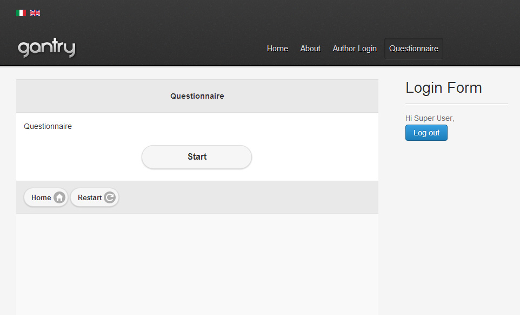Viewport: 520px width, 315px height.
Task: Open the About menu item
Action: click(310, 49)
